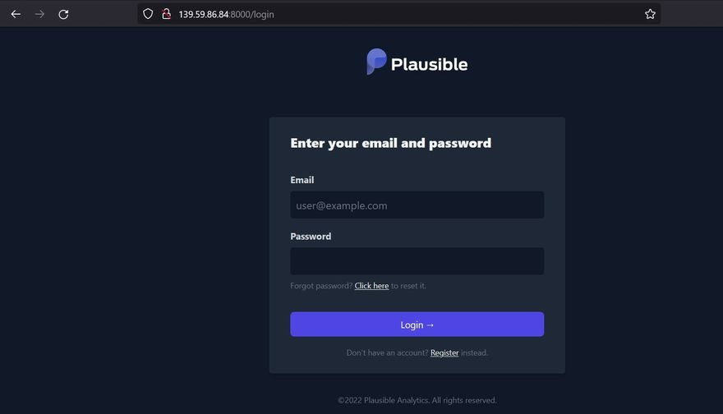Reload the current page
723x414 pixels.
click(63, 14)
